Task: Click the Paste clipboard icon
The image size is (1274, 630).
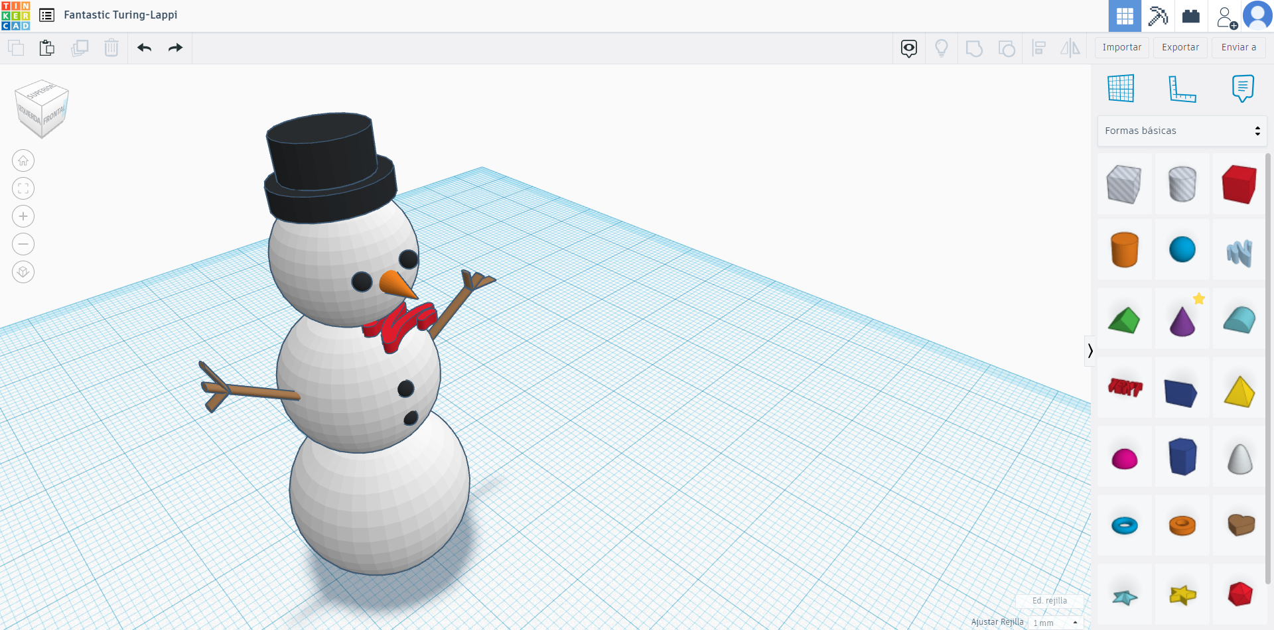Action: (x=46, y=48)
